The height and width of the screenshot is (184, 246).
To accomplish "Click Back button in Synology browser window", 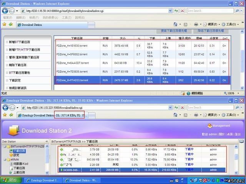I will click(5, 107).
